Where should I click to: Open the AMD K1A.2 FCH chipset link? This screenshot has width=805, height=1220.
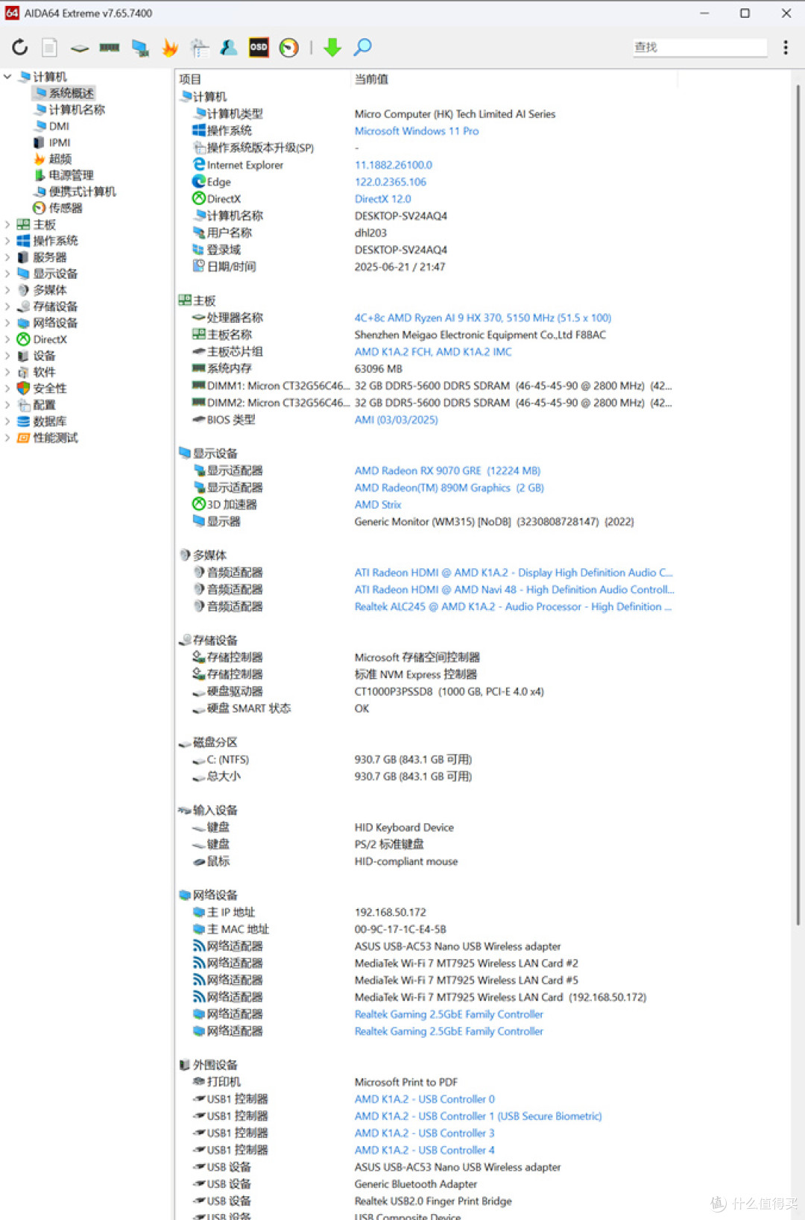pos(433,351)
